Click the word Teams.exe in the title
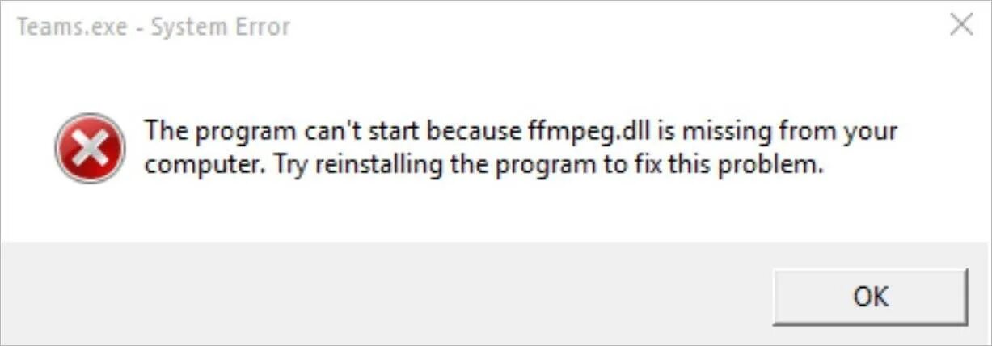This screenshot has width=992, height=346. point(73,27)
